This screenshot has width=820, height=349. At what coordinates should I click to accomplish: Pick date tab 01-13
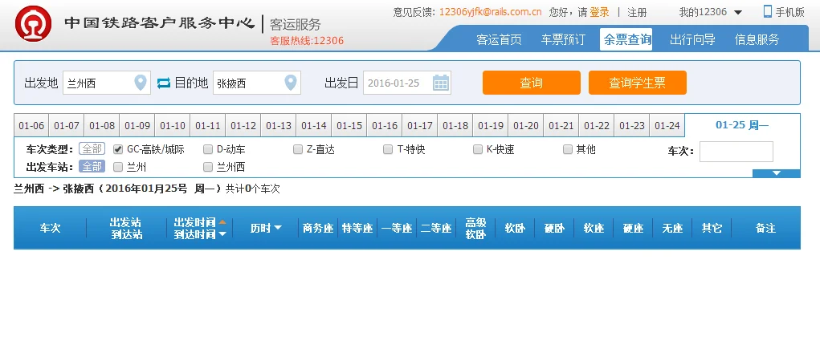[279, 125]
